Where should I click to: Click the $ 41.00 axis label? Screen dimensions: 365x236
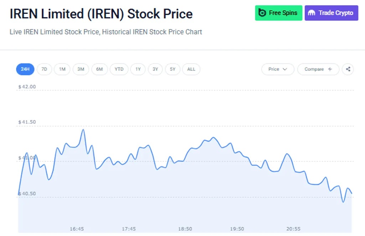tap(27, 158)
